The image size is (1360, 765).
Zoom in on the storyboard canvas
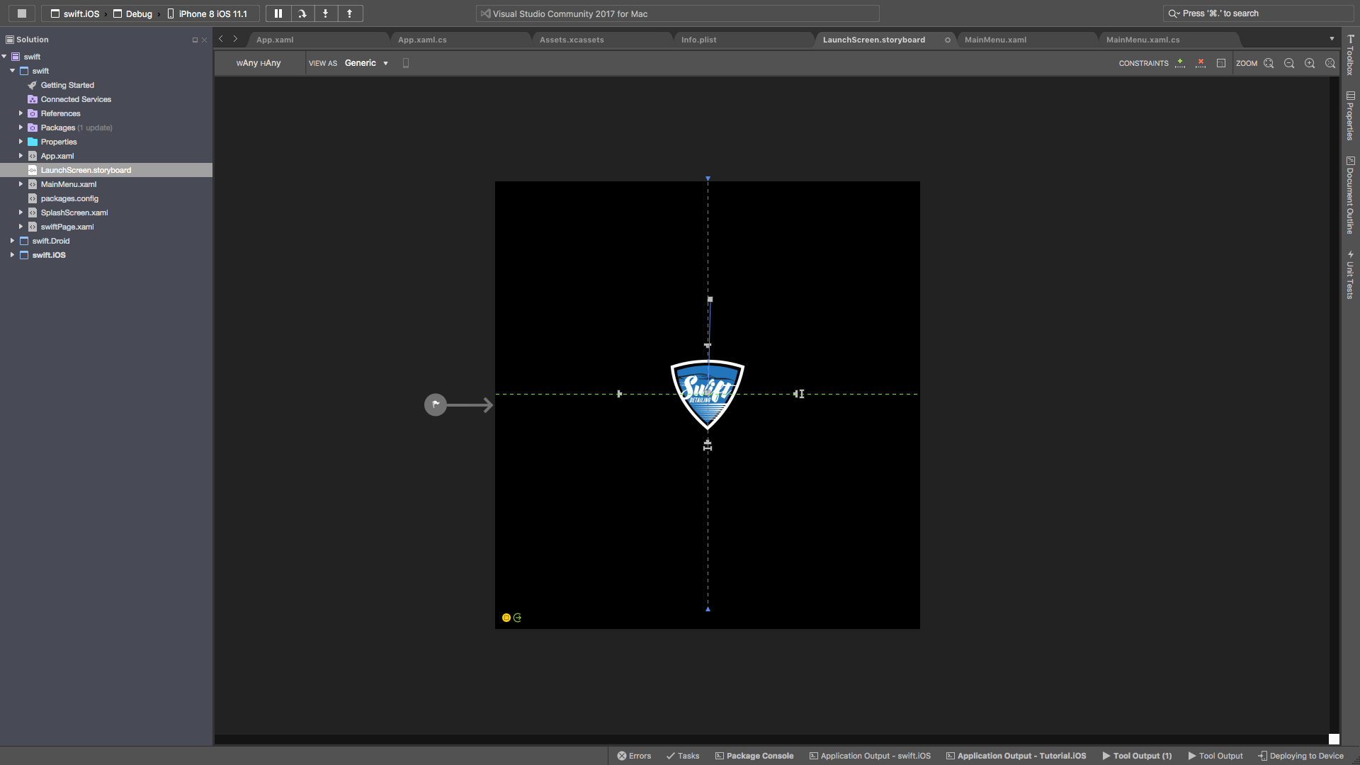tap(1310, 63)
